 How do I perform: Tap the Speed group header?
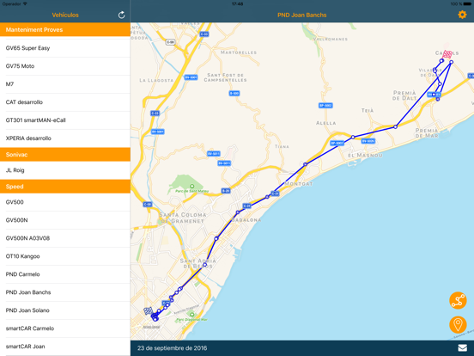65,187
